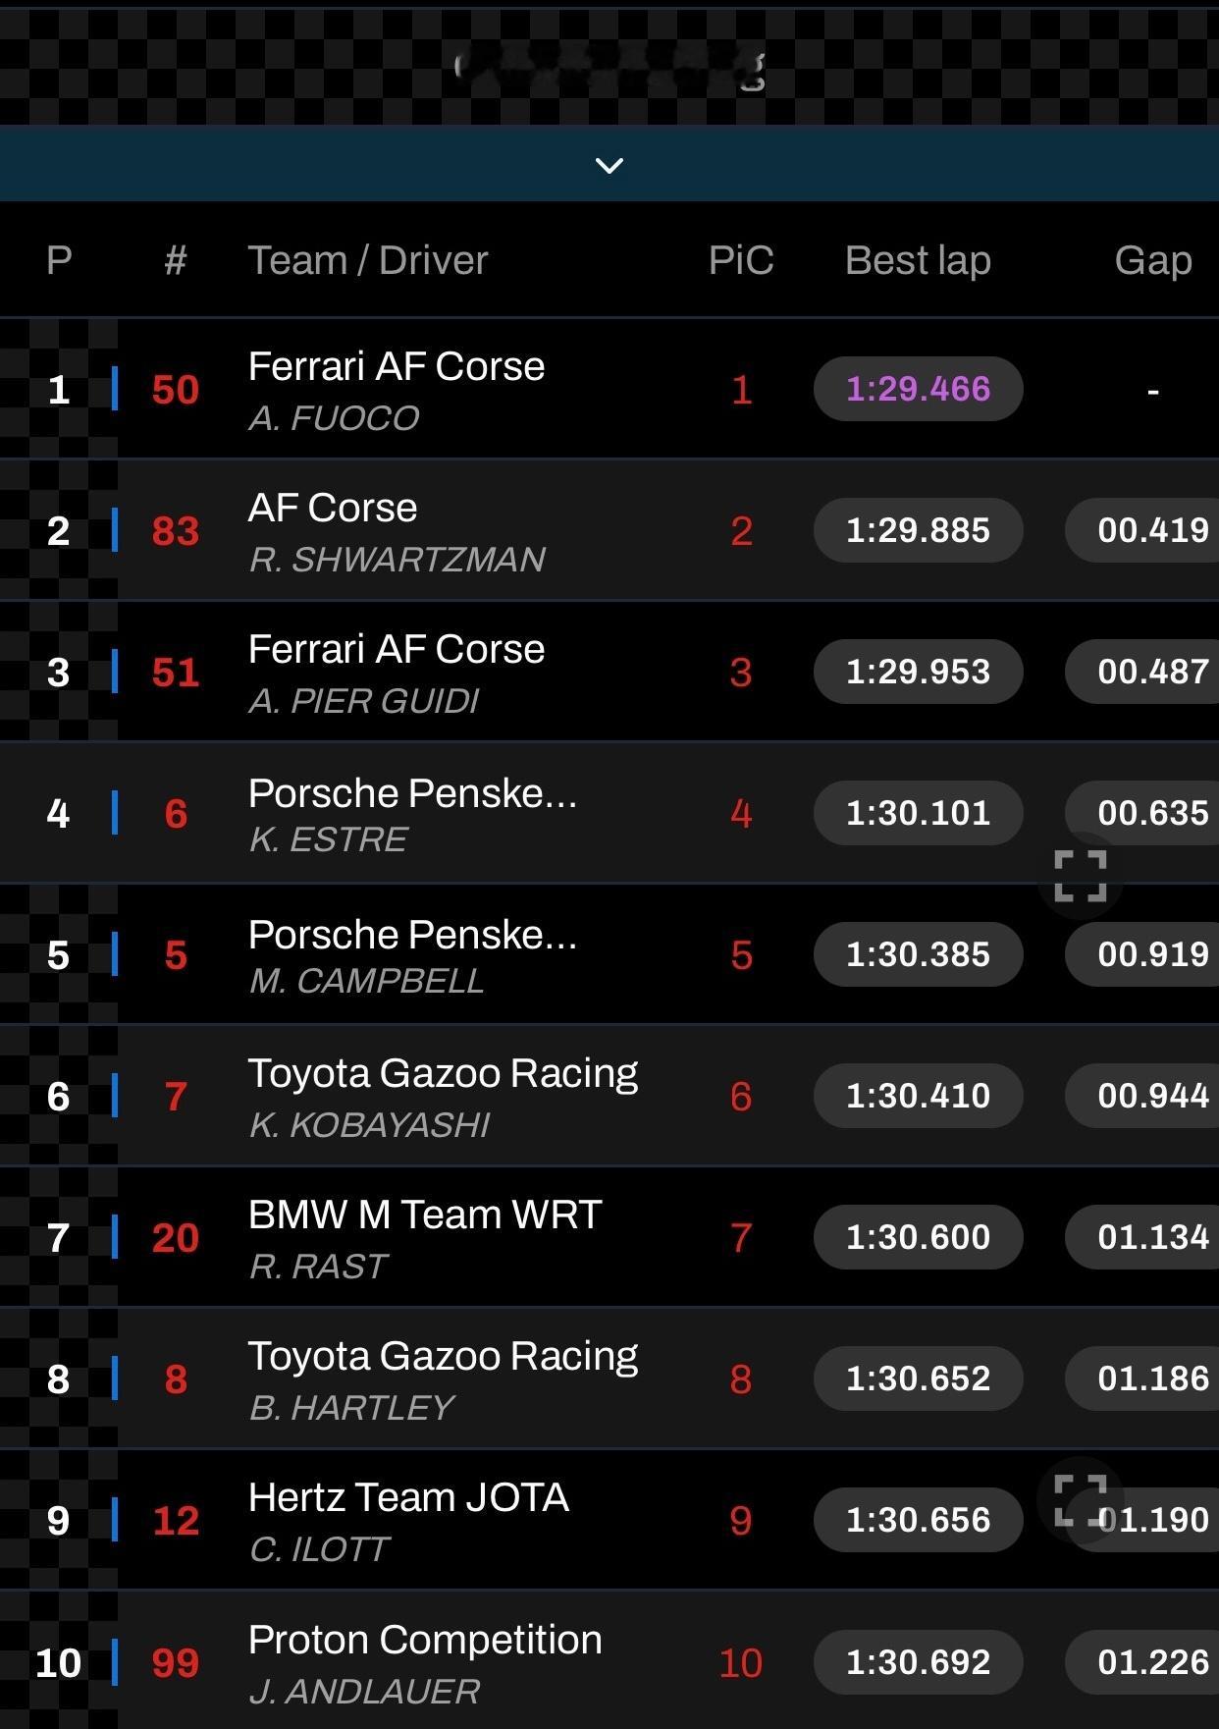Image resolution: width=1219 pixels, height=1729 pixels.
Task: Click the 1:30.656 lap time badge
Action: tap(918, 1520)
